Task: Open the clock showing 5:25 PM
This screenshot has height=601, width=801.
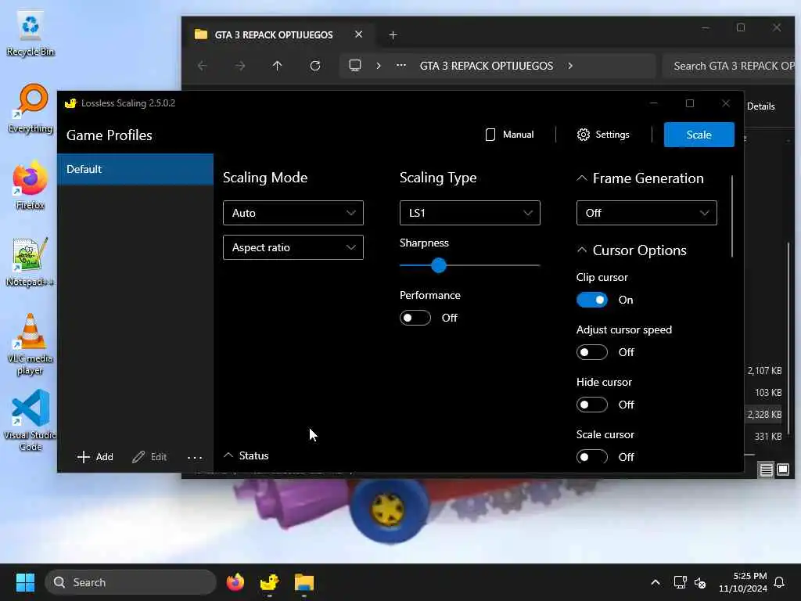Action: click(743, 582)
